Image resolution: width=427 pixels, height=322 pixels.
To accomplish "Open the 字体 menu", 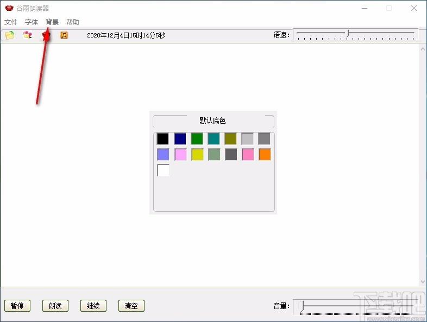I will click(x=32, y=22).
